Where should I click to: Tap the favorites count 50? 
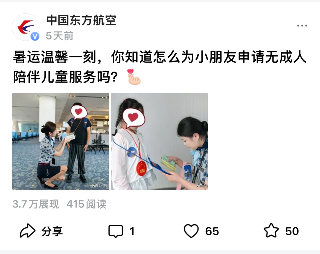point(292,232)
